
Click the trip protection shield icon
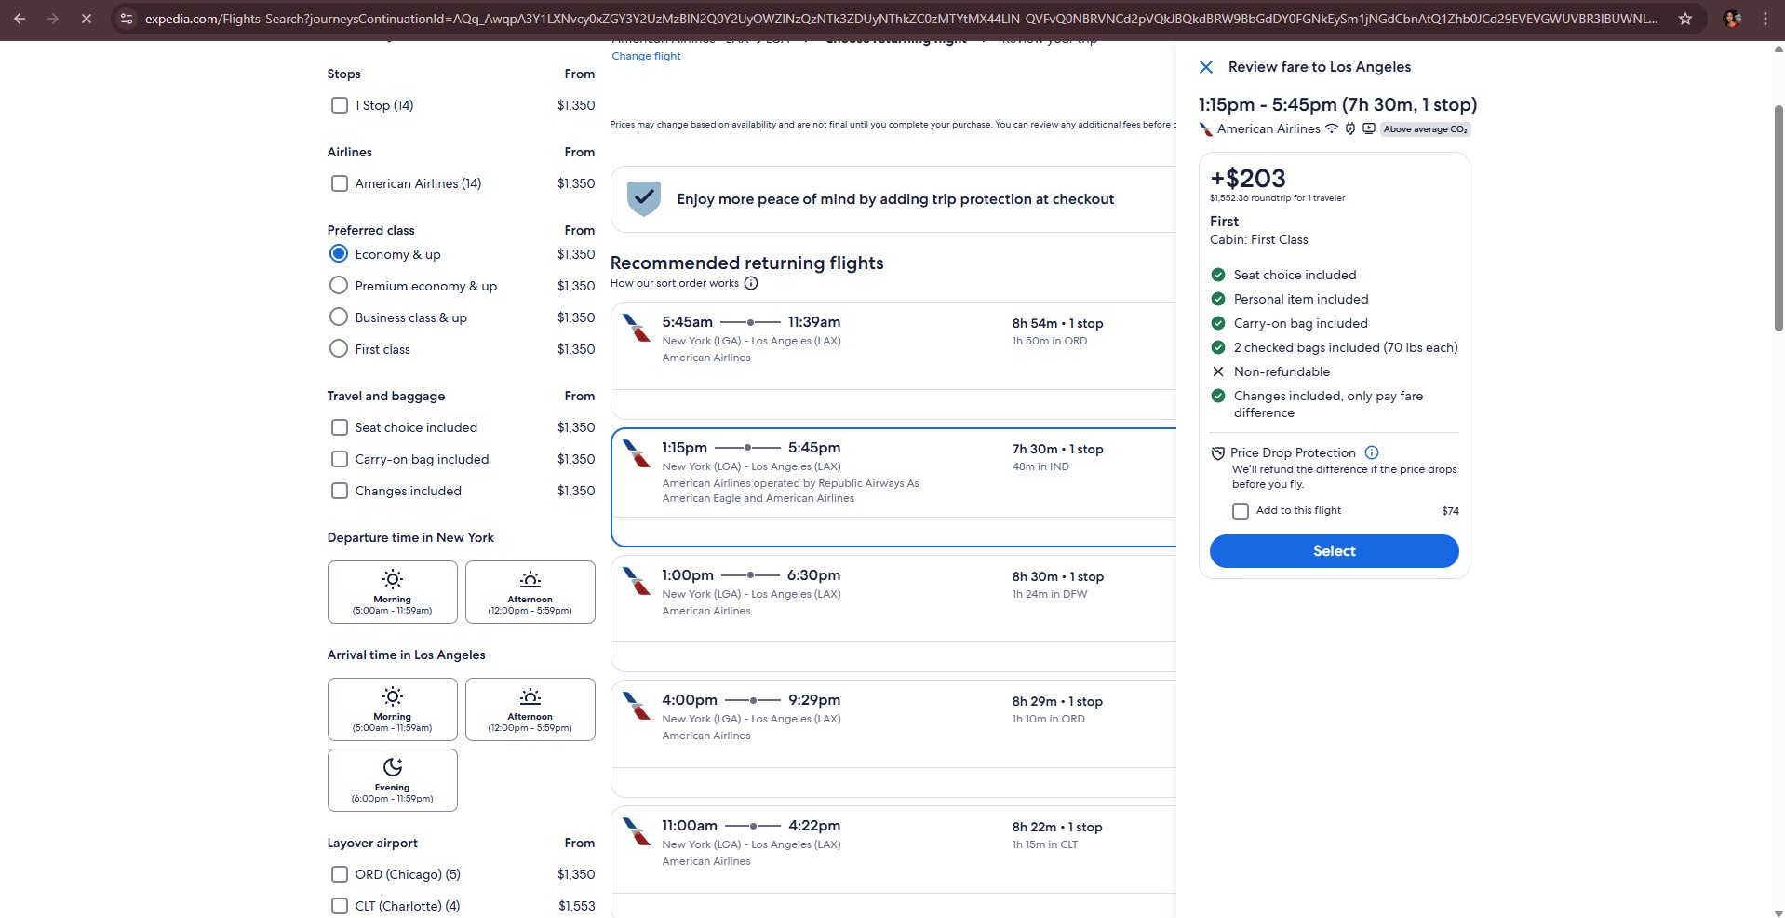[x=643, y=198]
